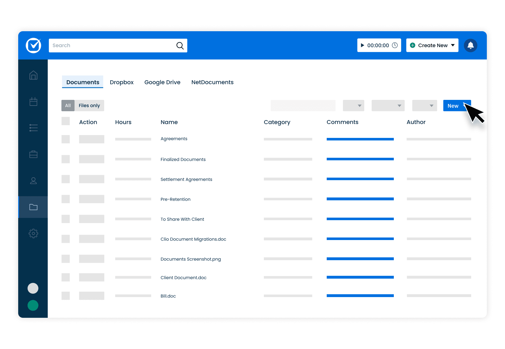Select all rows via the header checkbox
505x349 pixels.
pyautogui.click(x=66, y=121)
